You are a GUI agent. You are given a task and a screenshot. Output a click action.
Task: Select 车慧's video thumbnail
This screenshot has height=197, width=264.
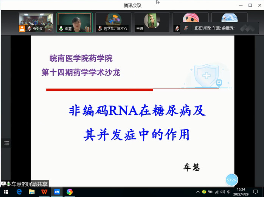coord(75,23)
